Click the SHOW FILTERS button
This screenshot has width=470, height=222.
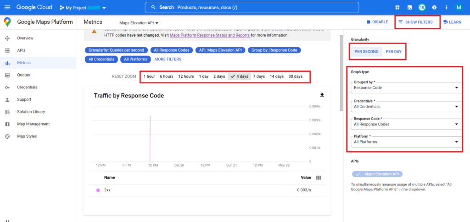click(415, 22)
